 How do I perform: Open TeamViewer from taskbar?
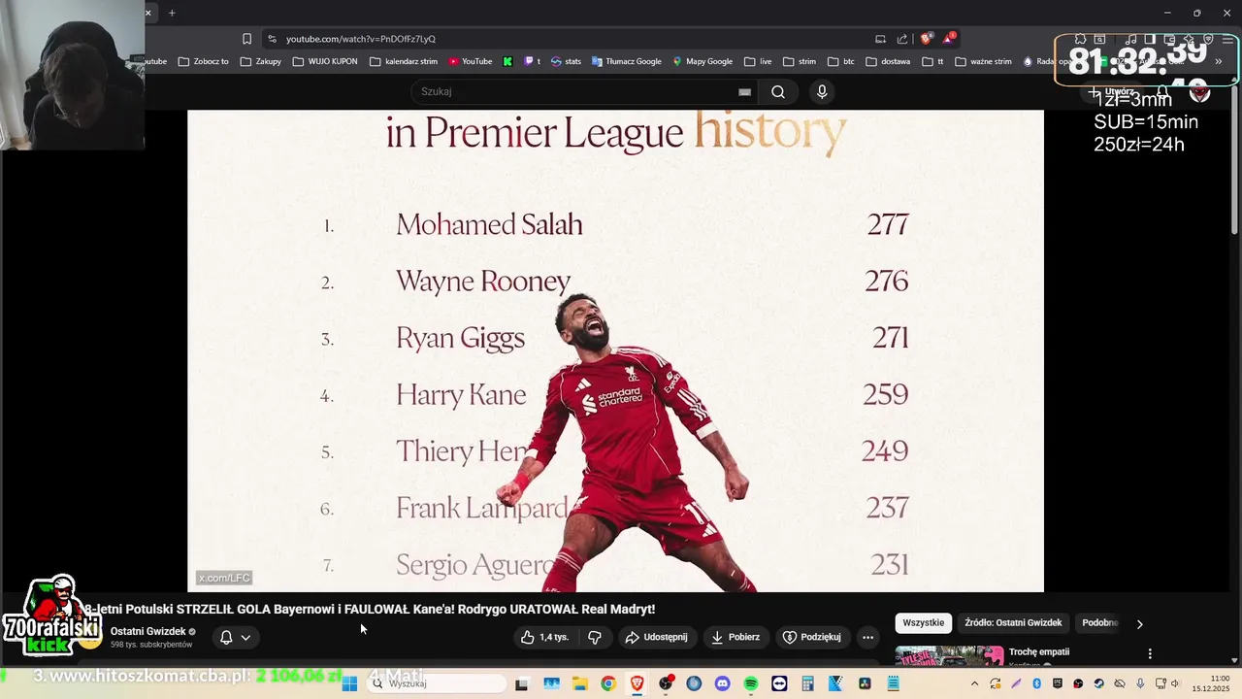point(780,683)
